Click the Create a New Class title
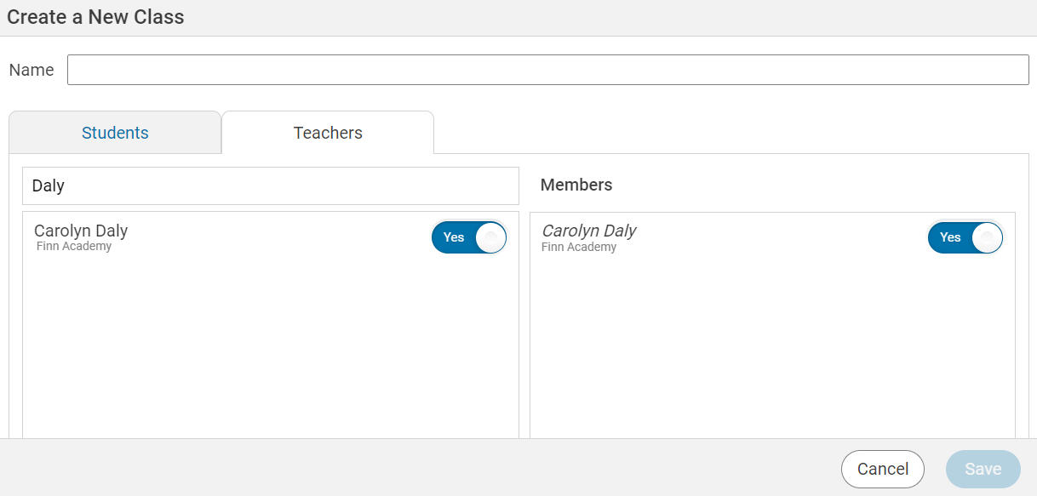The width and height of the screenshot is (1037, 496). coord(96,16)
